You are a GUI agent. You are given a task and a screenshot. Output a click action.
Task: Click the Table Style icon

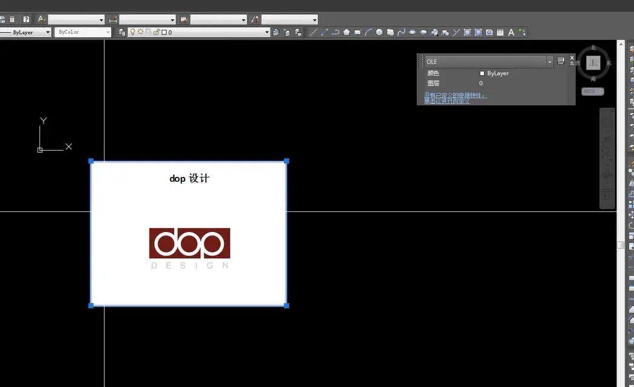tap(184, 19)
